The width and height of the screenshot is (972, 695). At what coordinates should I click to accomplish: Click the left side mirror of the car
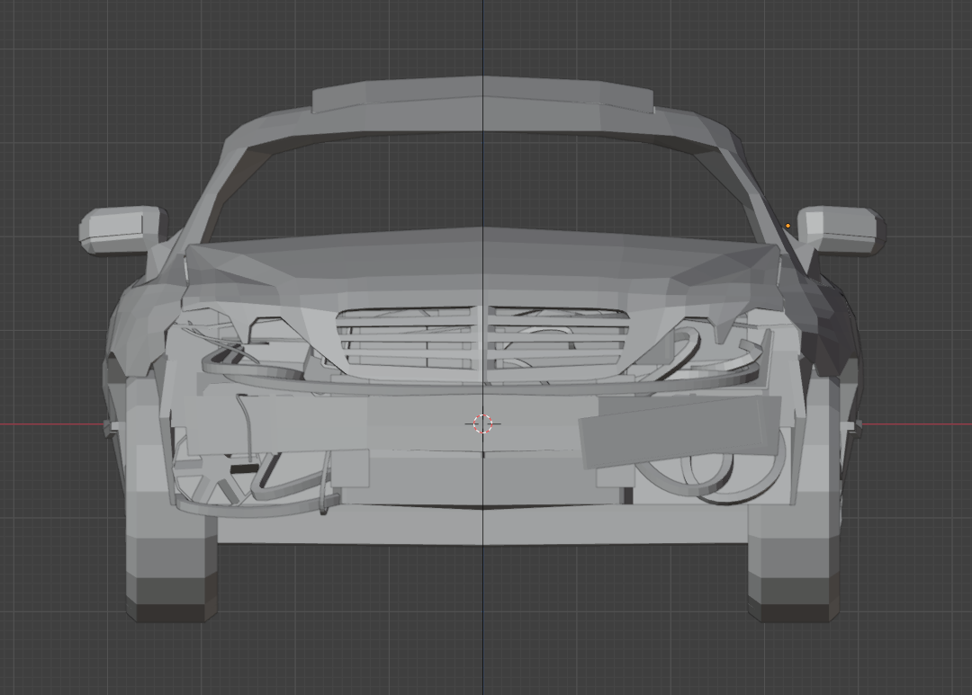pyautogui.click(x=121, y=228)
